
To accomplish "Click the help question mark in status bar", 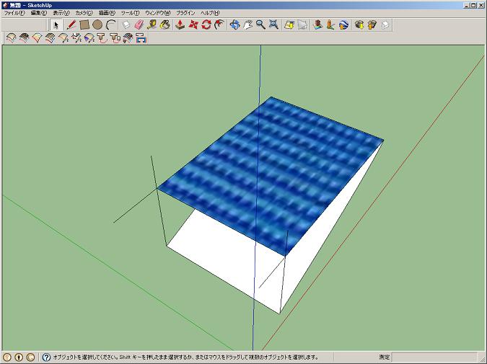I will pyautogui.click(x=47, y=357).
